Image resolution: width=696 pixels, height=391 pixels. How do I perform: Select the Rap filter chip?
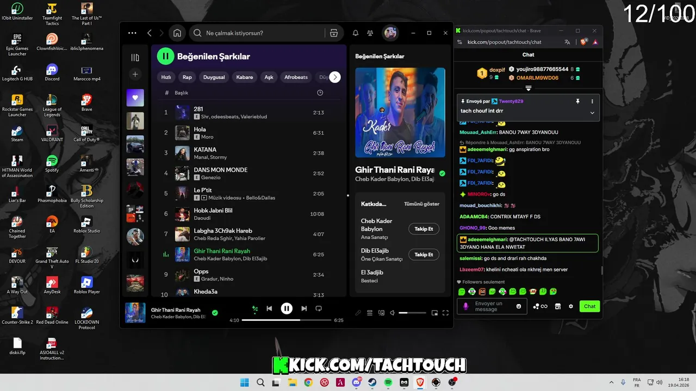tap(187, 77)
